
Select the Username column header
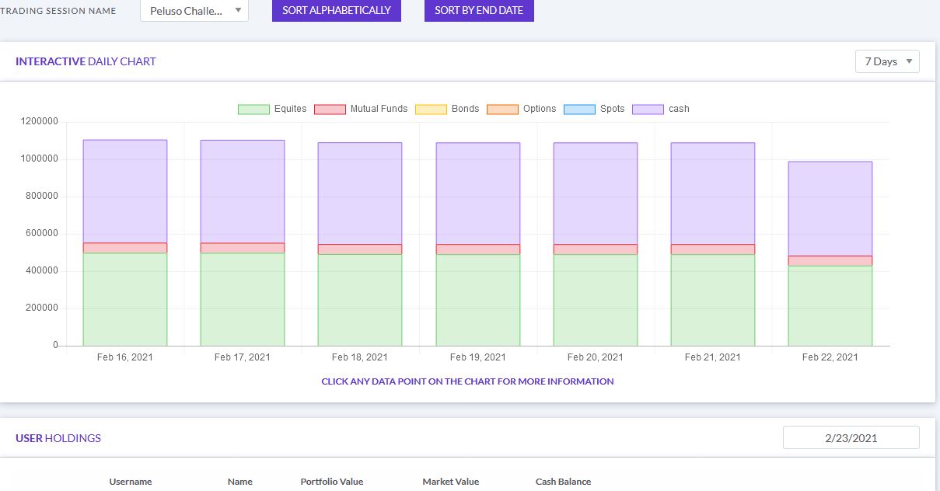point(130,482)
